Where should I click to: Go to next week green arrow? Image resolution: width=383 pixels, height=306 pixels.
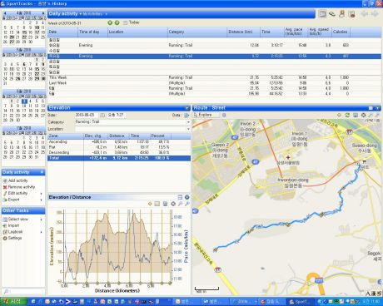[117, 22]
